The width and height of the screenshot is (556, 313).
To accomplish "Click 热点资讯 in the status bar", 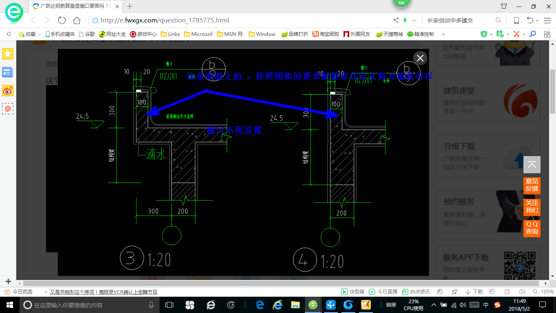I will 416,292.
